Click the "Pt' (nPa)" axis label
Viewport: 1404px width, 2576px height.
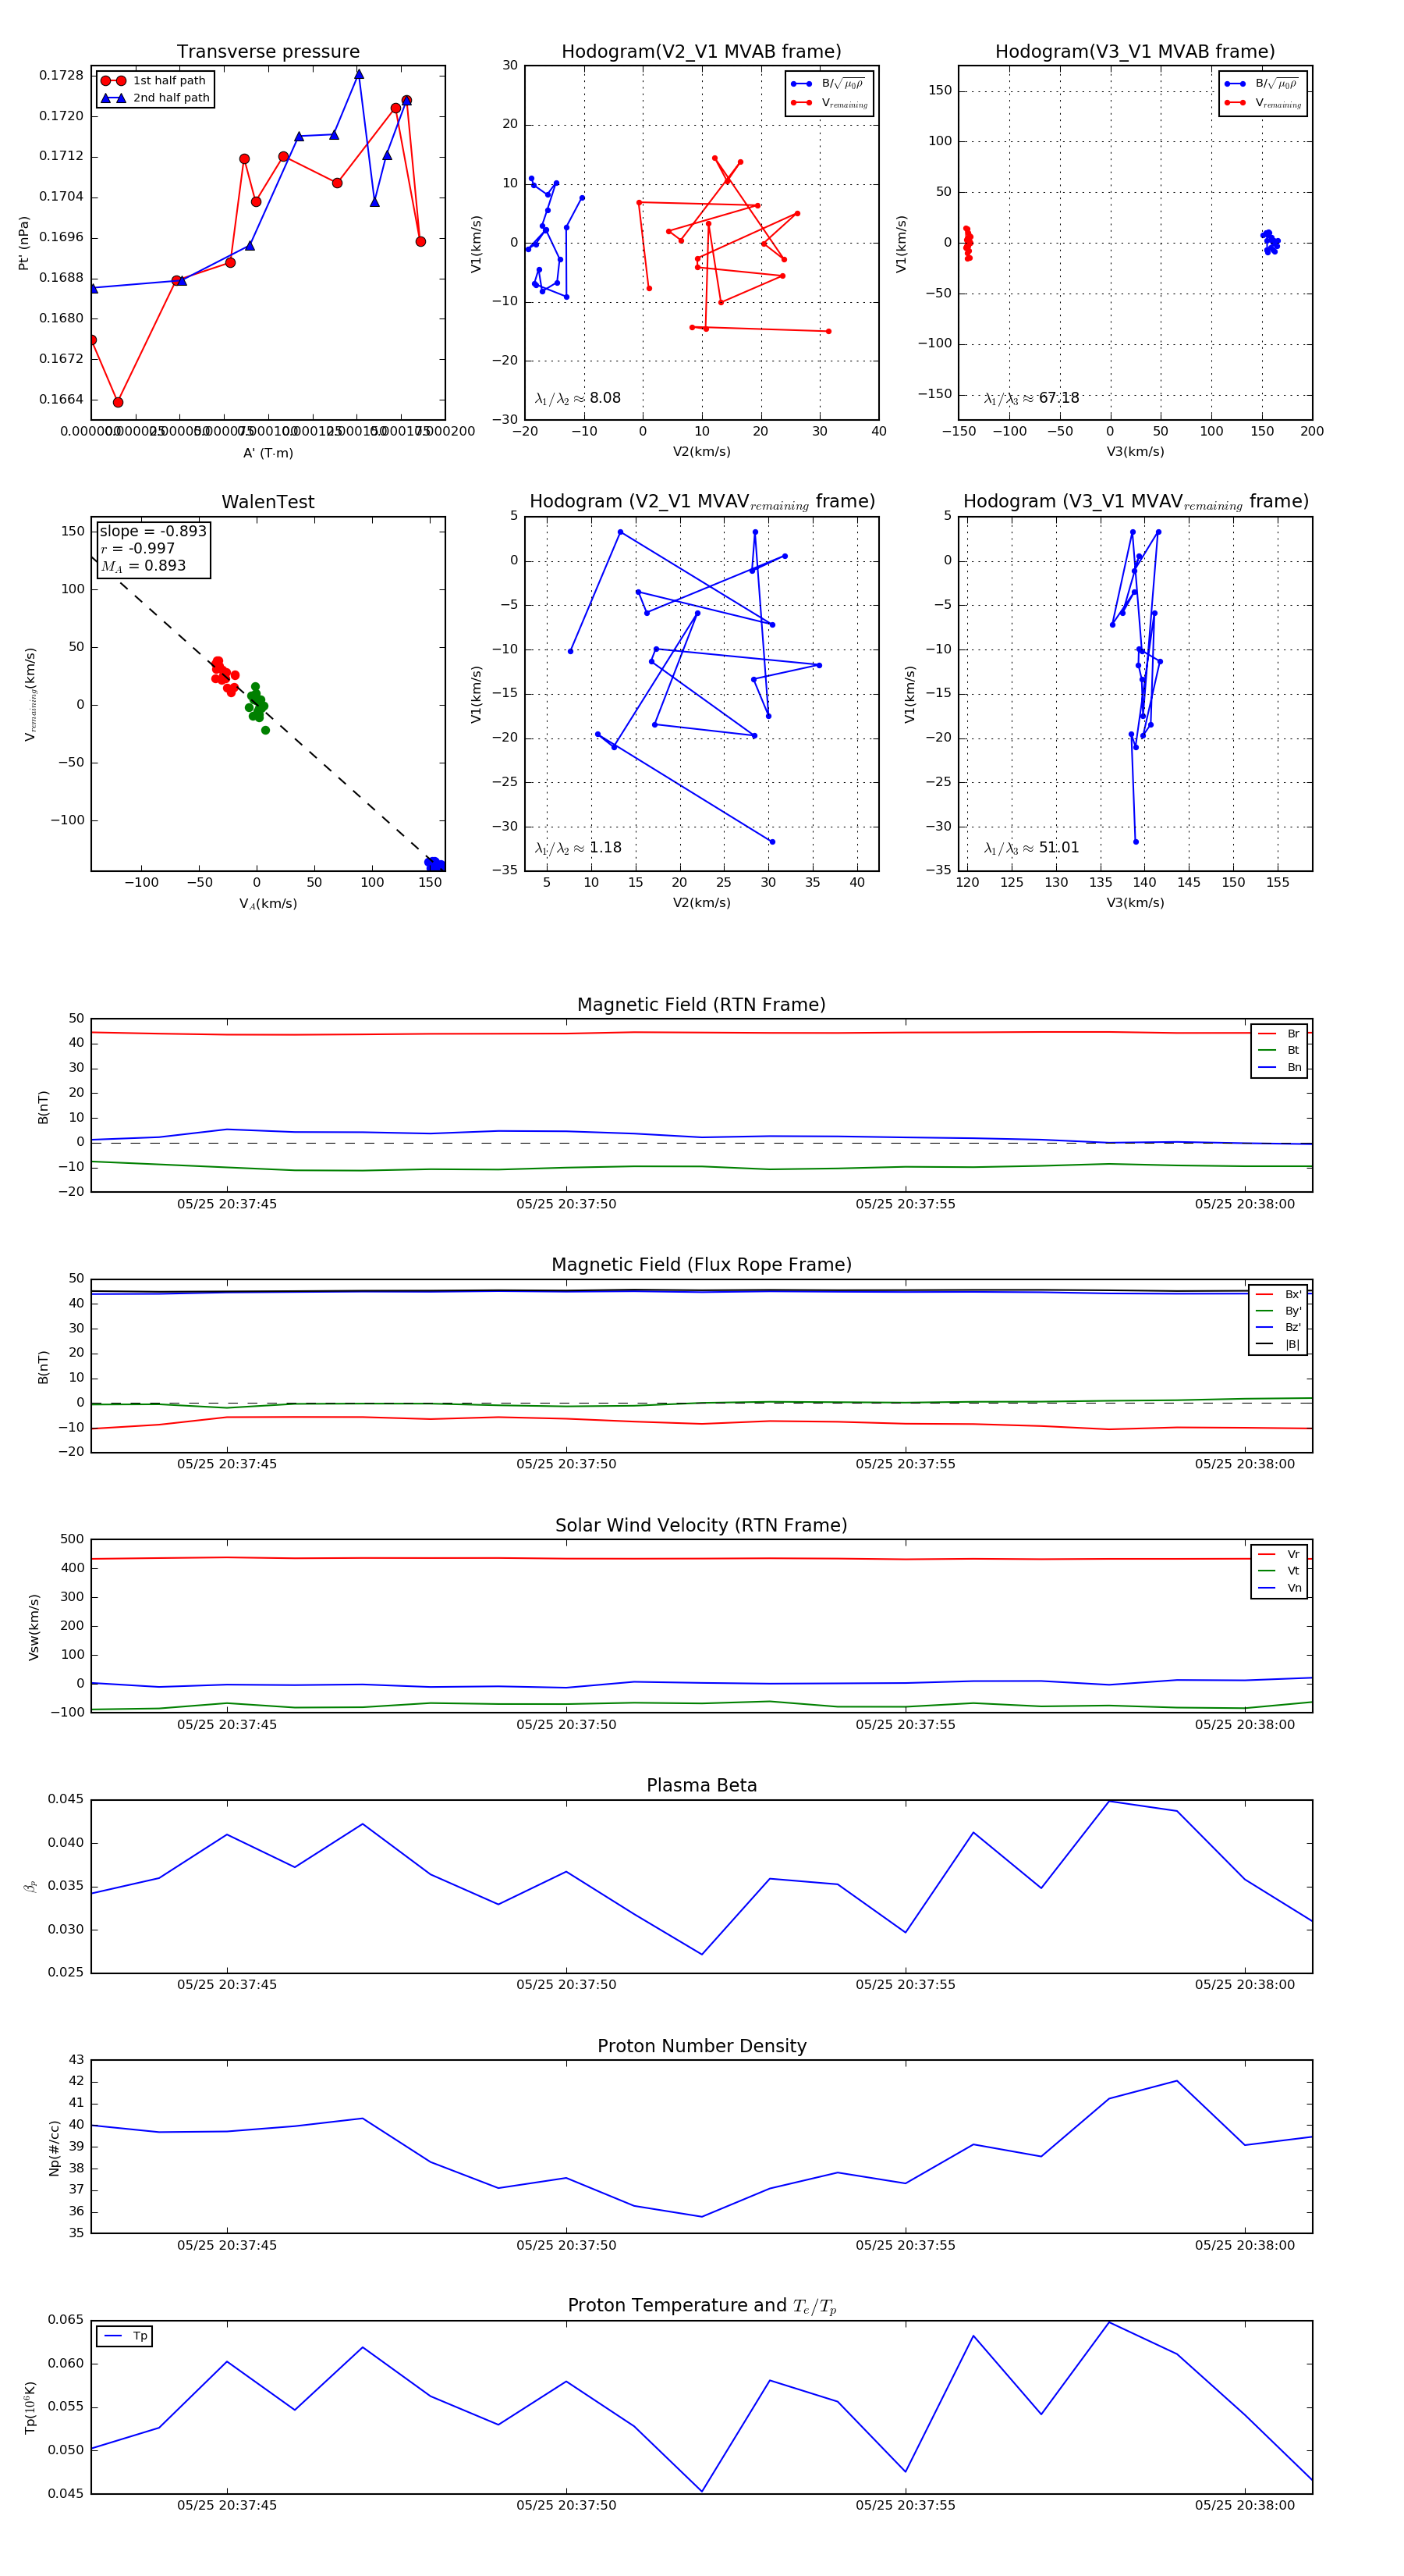click(24, 243)
